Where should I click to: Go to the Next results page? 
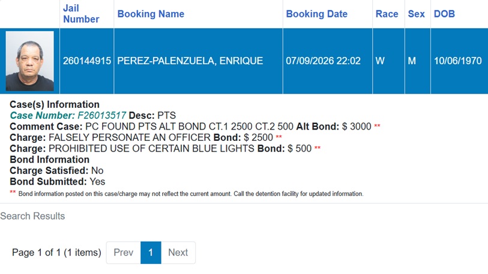[178, 252]
